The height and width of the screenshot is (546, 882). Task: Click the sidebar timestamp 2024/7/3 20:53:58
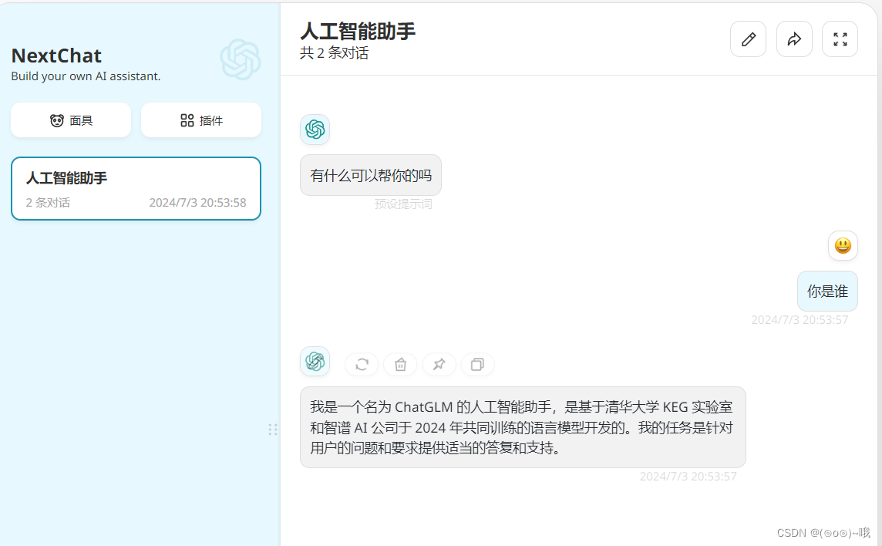[197, 203]
